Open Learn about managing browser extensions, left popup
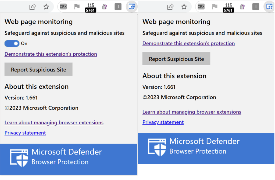This screenshot has width=275, height=180. 54,123
